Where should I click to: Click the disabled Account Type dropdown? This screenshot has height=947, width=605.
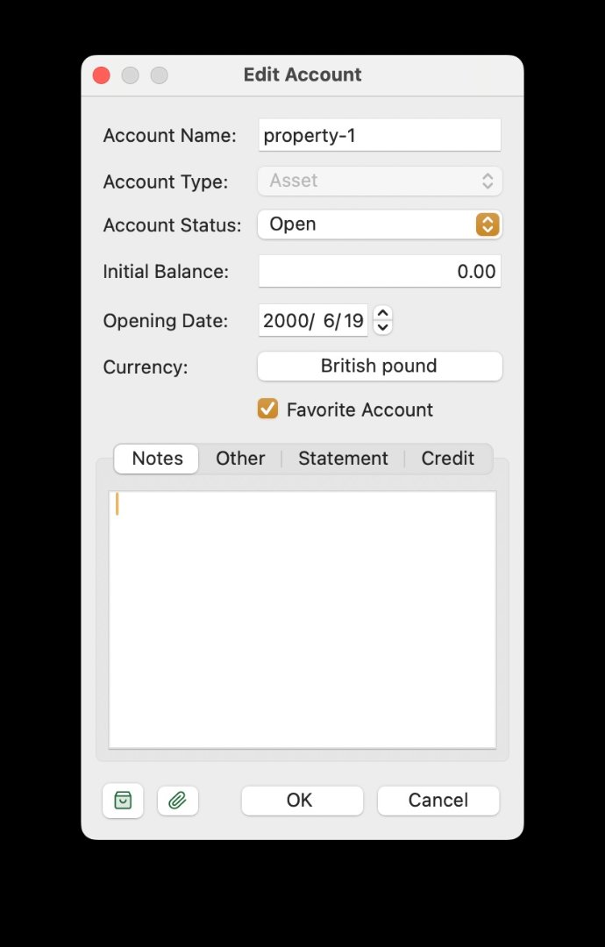[x=379, y=182]
